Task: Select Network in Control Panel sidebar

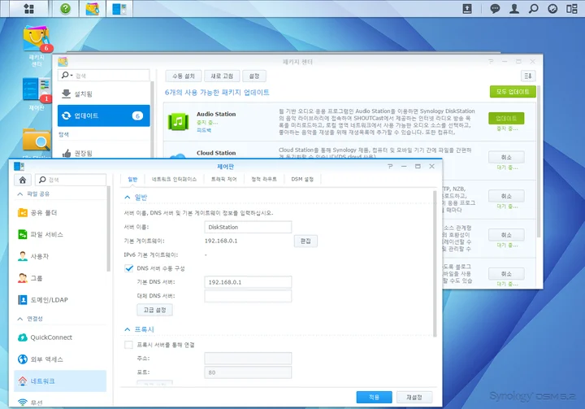Action: tap(60, 381)
